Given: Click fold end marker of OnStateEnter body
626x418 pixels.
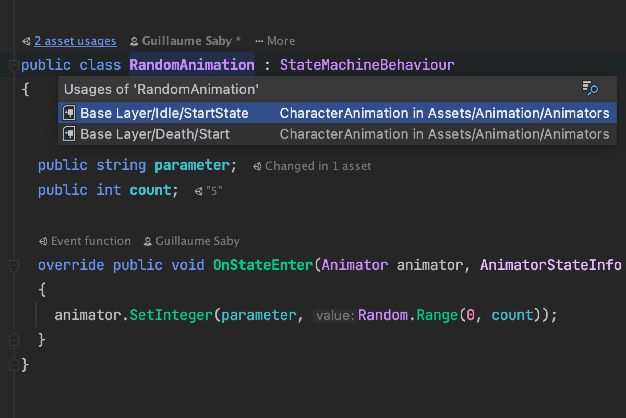Looking at the screenshot, I should tap(14, 339).
